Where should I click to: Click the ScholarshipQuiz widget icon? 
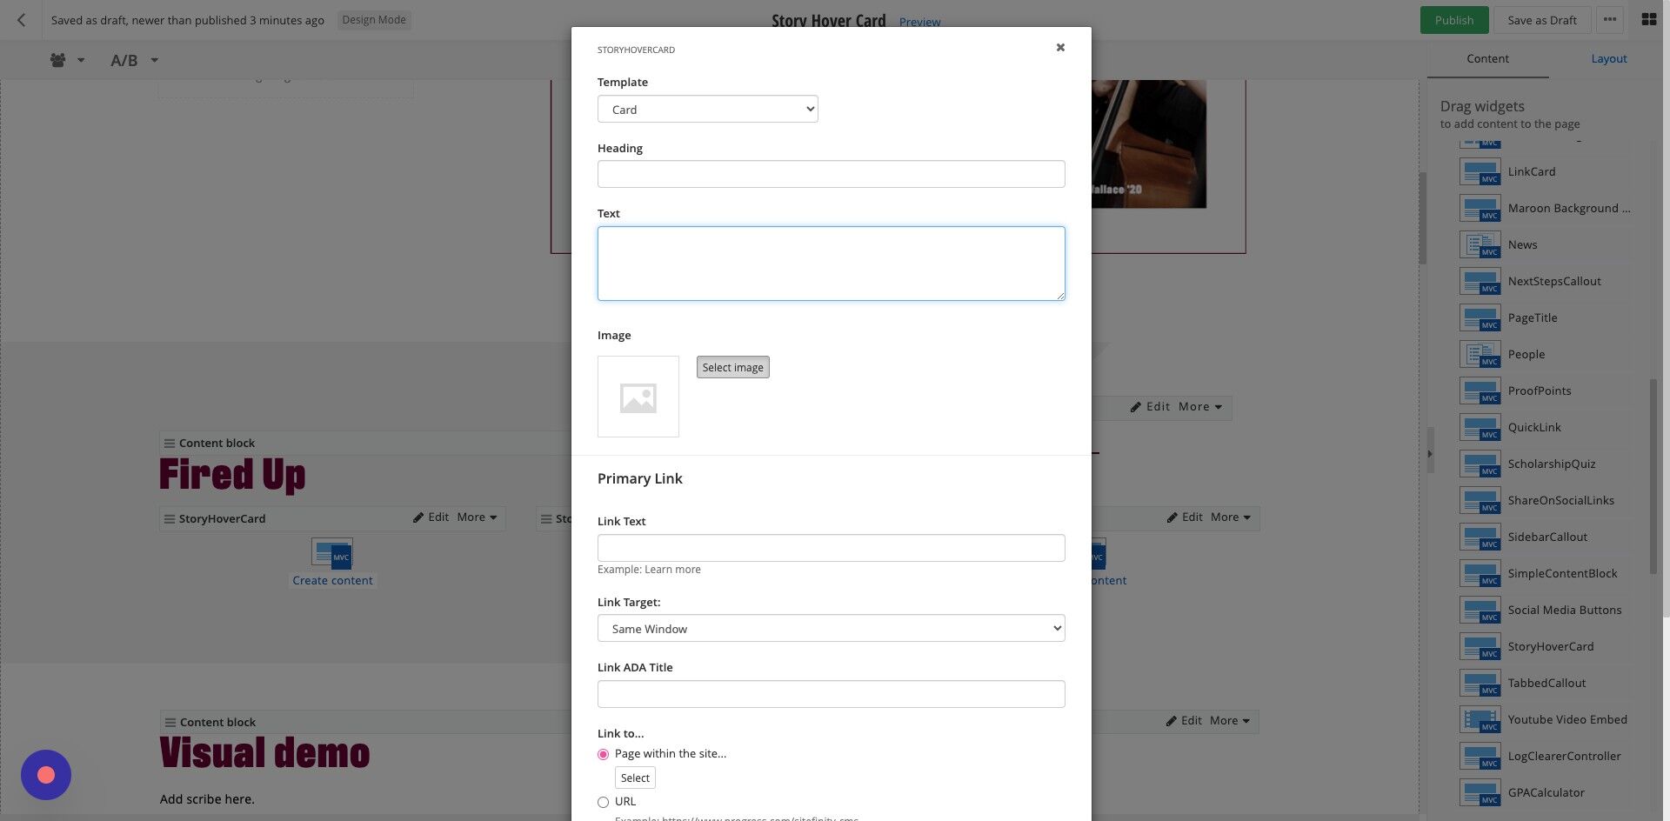(x=1480, y=464)
